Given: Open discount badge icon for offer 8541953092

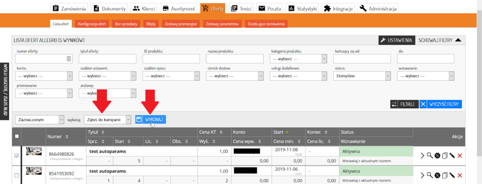Looking at the screenshot, I should [x=437, y=176].
